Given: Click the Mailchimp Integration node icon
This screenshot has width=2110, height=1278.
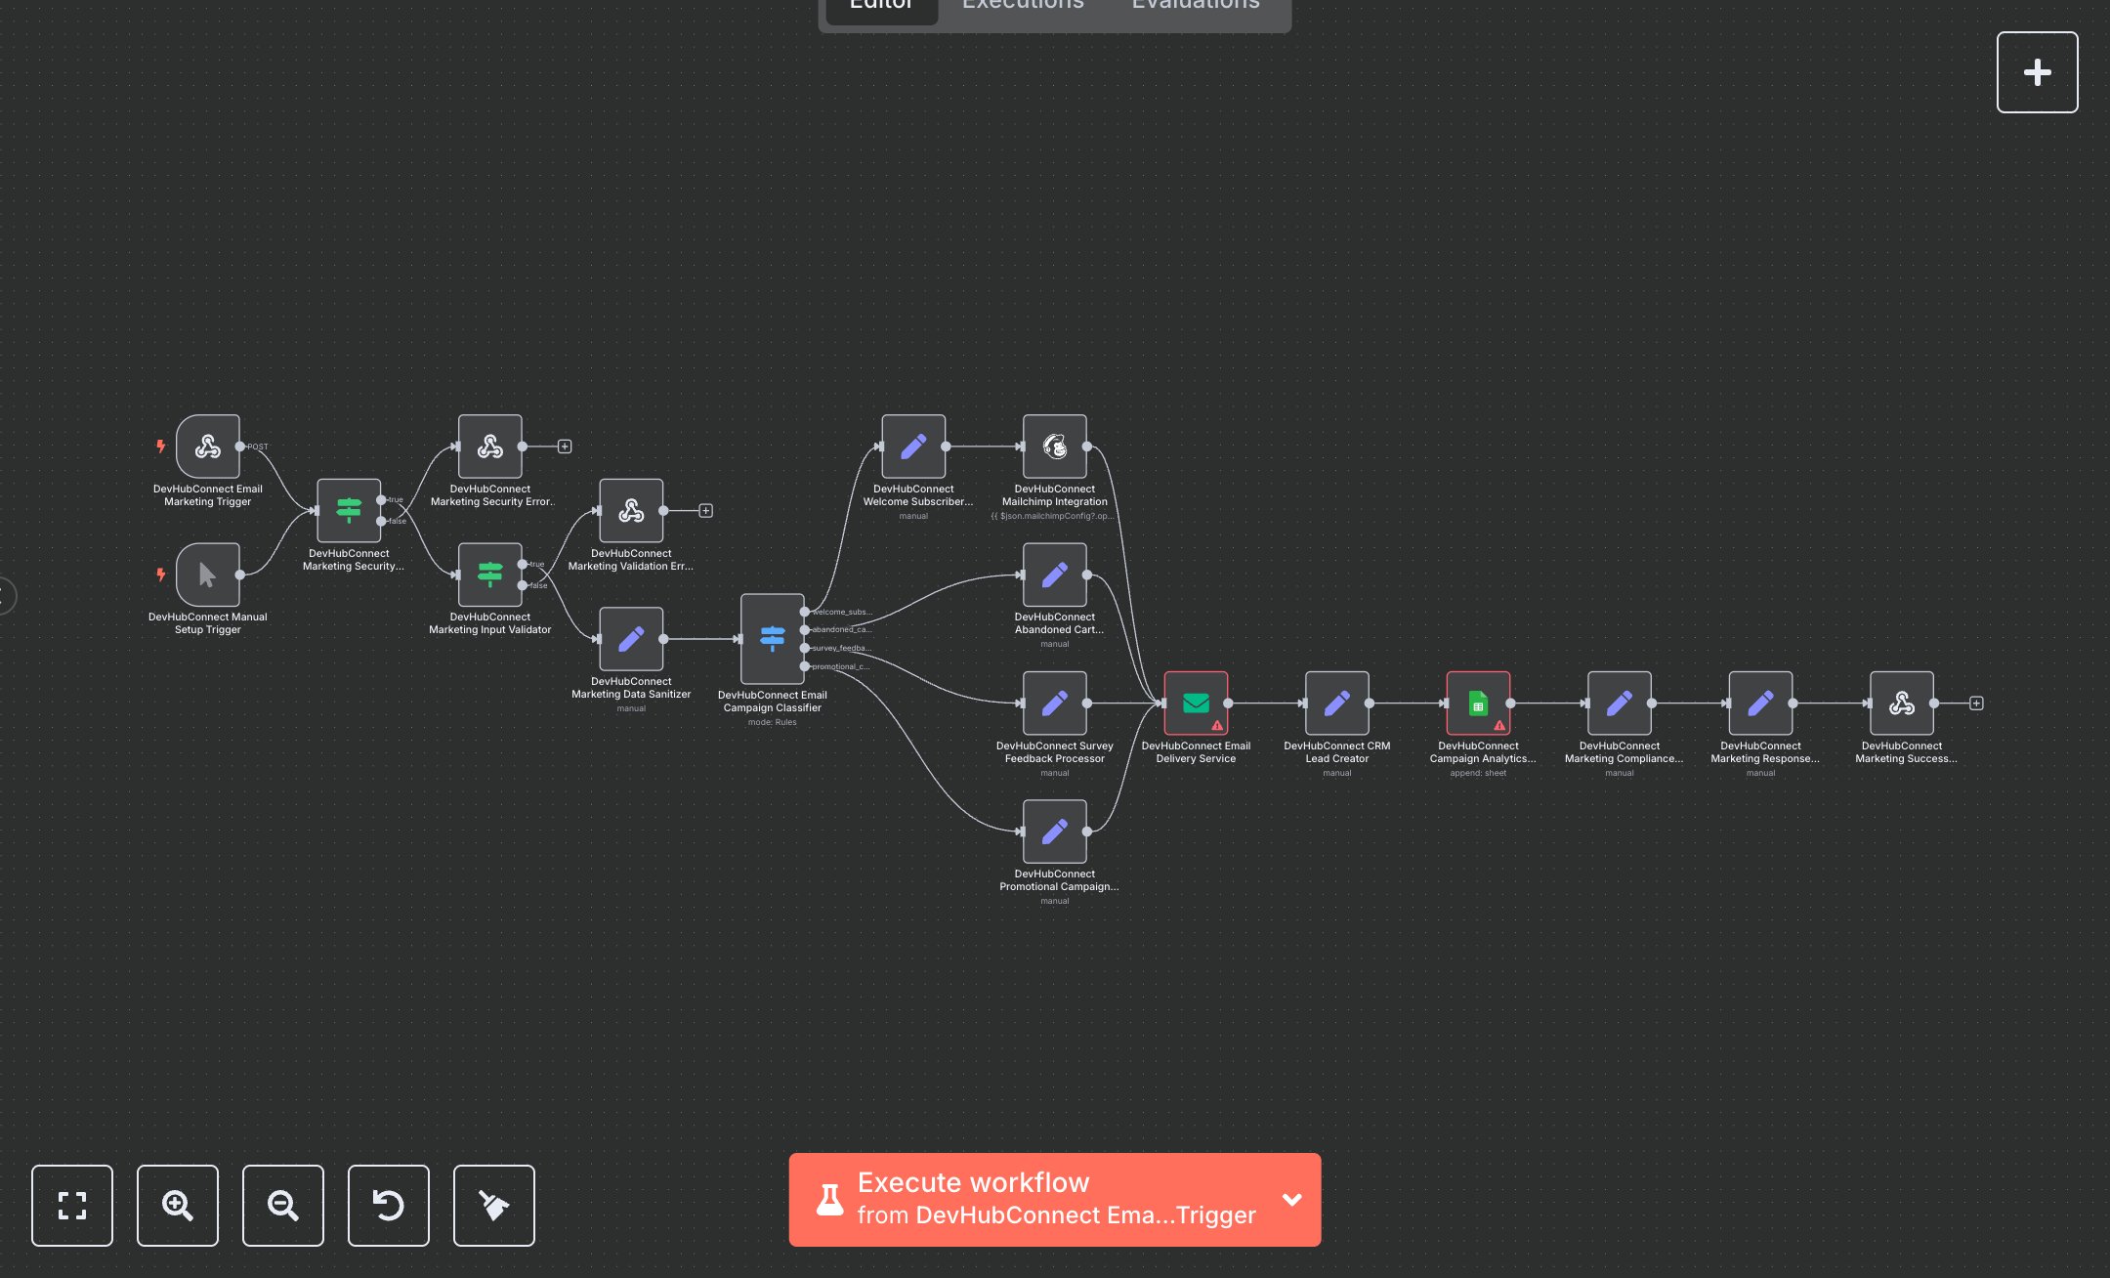Looking at the screenshot, I should pos(1054,447).
